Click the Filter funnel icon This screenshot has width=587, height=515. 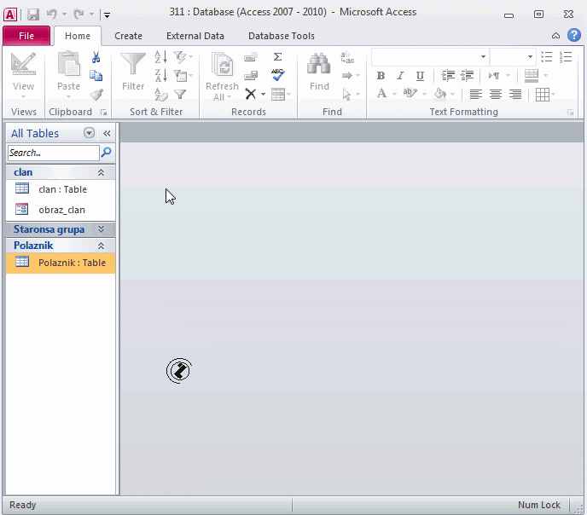(133, 67)
